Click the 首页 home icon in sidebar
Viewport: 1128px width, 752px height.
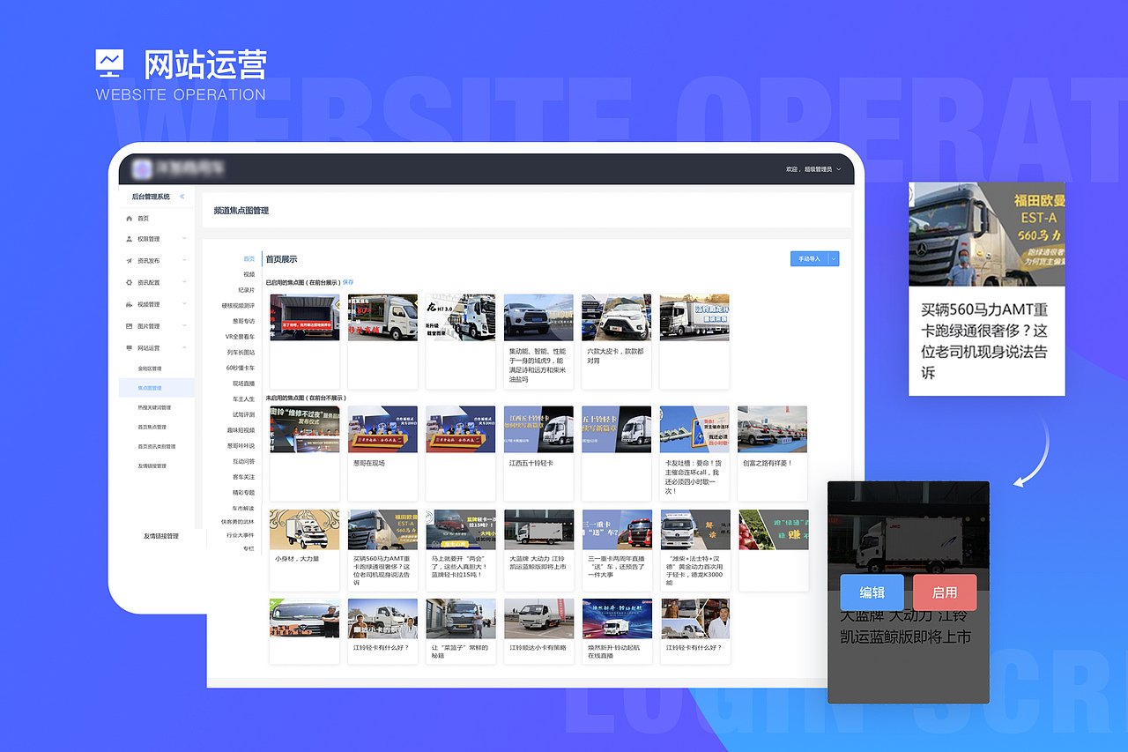[130, 219]
